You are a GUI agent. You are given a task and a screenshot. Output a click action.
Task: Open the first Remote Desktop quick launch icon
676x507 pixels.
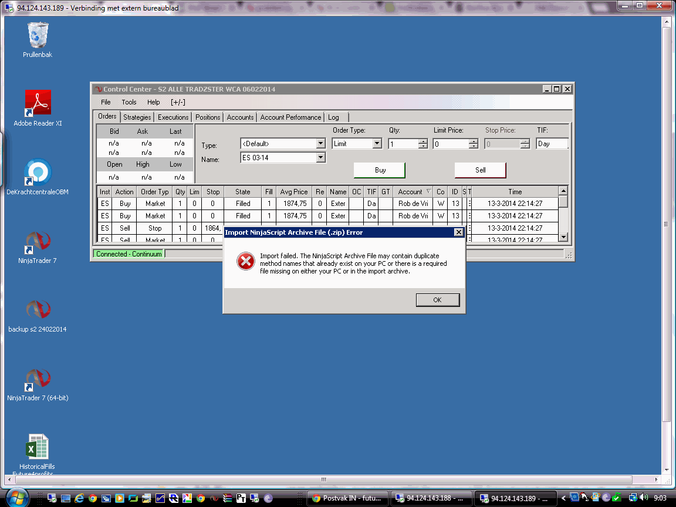point(52,498)
